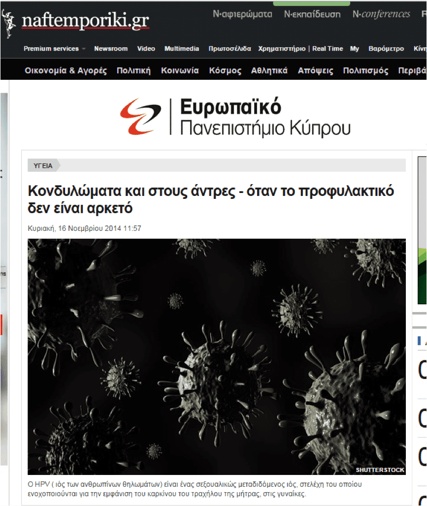Viewport: 427px width, 506px height.
Task: Click the European University Cyprus banner logo
Action: pyautogui.click(x=235, y=116)
